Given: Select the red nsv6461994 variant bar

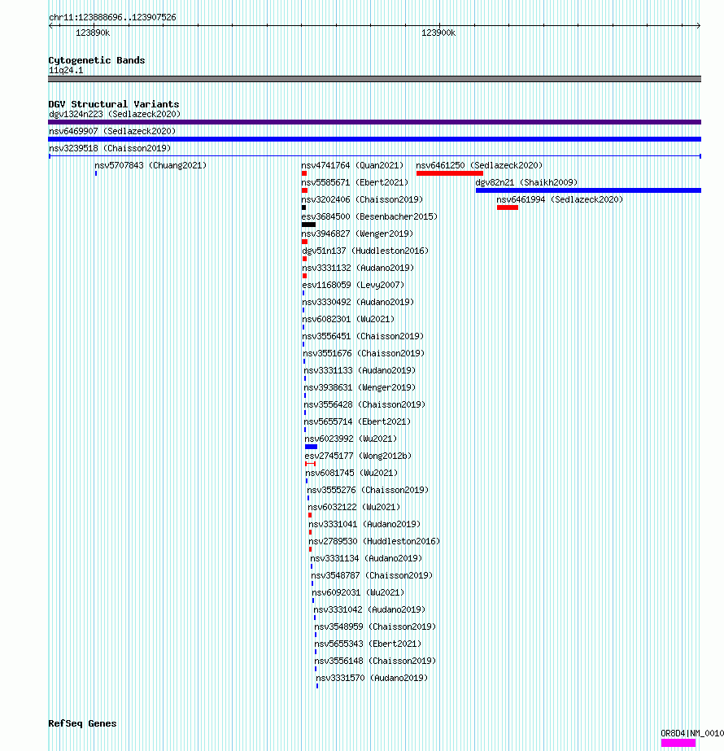Looking at the screenshot, I should coord(508,207).
